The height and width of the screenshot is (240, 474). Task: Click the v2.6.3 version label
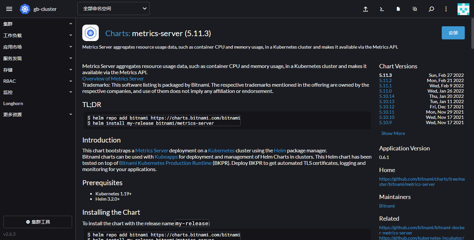10,234
